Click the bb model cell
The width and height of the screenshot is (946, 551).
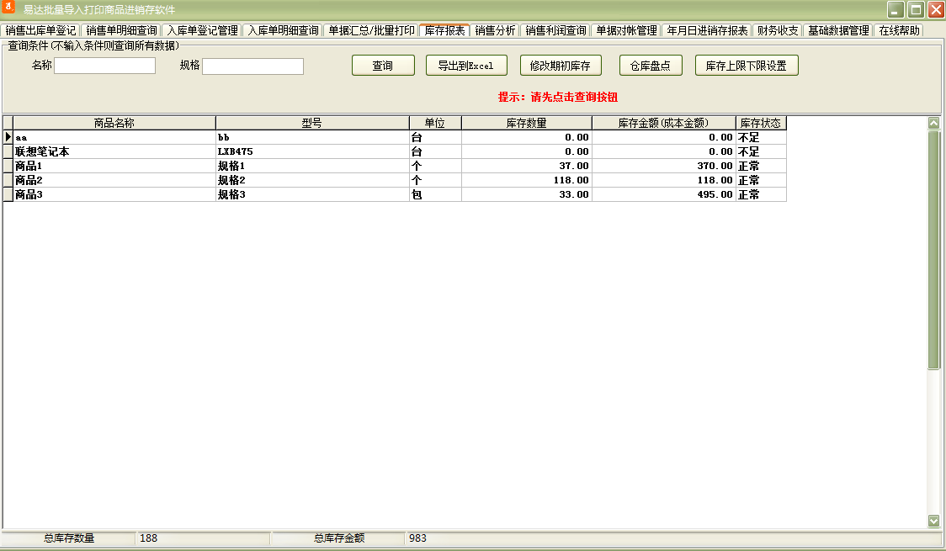tap(312, 137)
